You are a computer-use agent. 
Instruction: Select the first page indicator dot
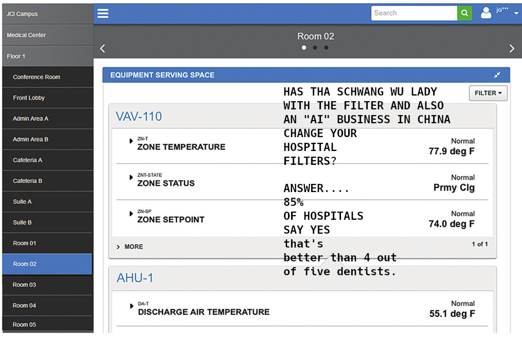tap(304, 48)
